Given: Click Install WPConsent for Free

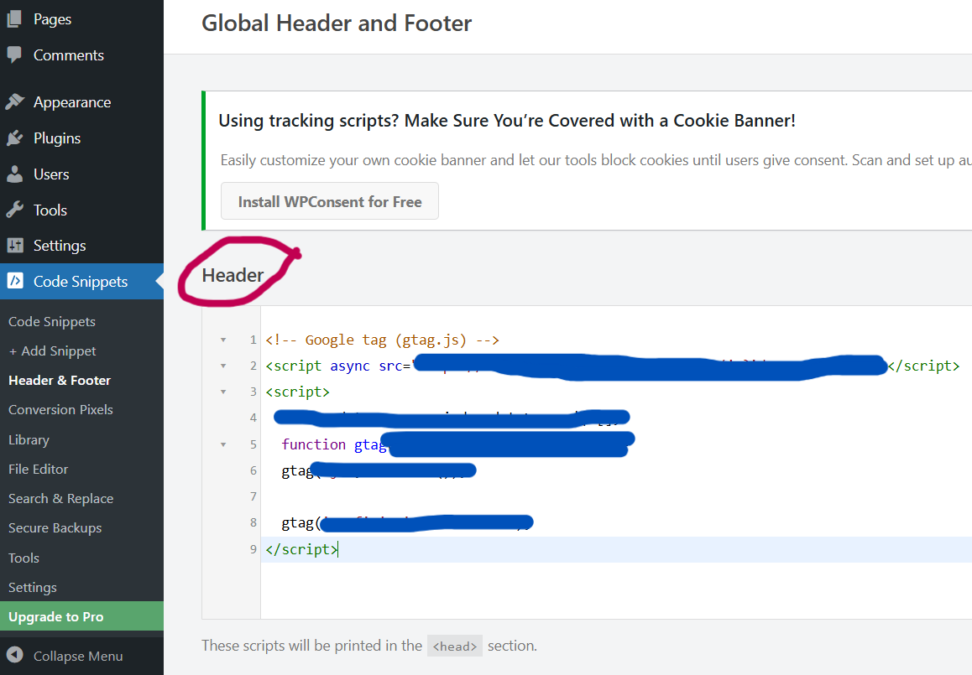Looking at the screenshot, I should point(329,200).
